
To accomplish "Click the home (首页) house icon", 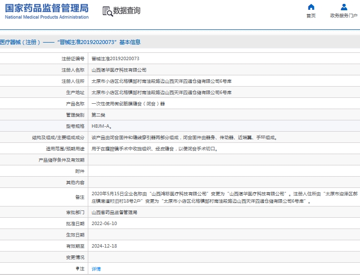I will click(311, 7).
